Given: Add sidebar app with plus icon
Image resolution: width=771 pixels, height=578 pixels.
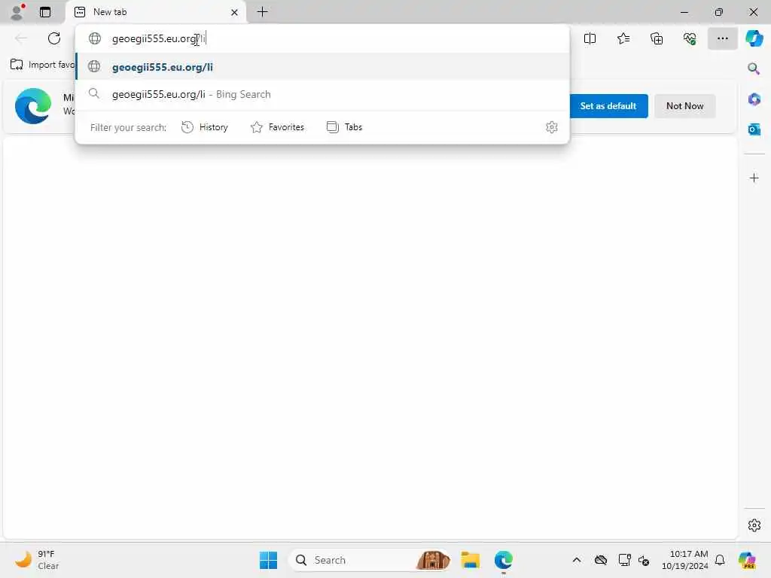Looking at the screenshot, I should (754, 178).
